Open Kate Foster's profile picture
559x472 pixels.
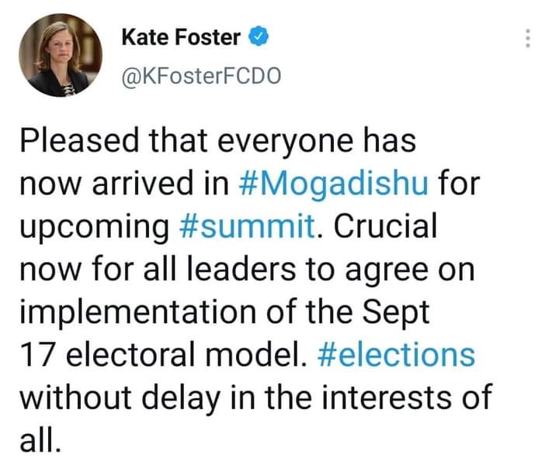[61, 55]
